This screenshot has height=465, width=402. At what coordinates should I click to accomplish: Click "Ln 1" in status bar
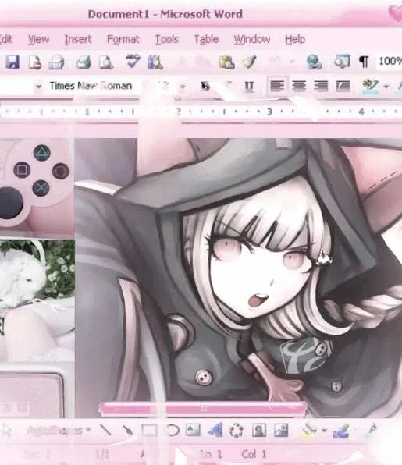coord(211,454)
